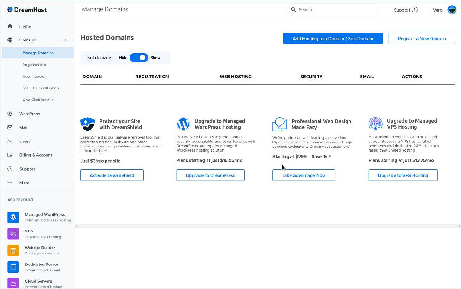Open Reg. Transfer in the sidebar
461x289 pixels.
[x=34, y=77]
